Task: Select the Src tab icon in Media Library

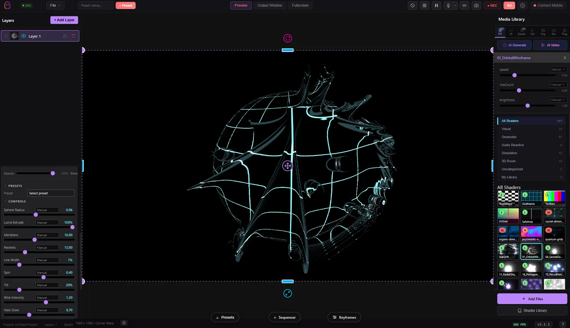Action: point(554,32)
